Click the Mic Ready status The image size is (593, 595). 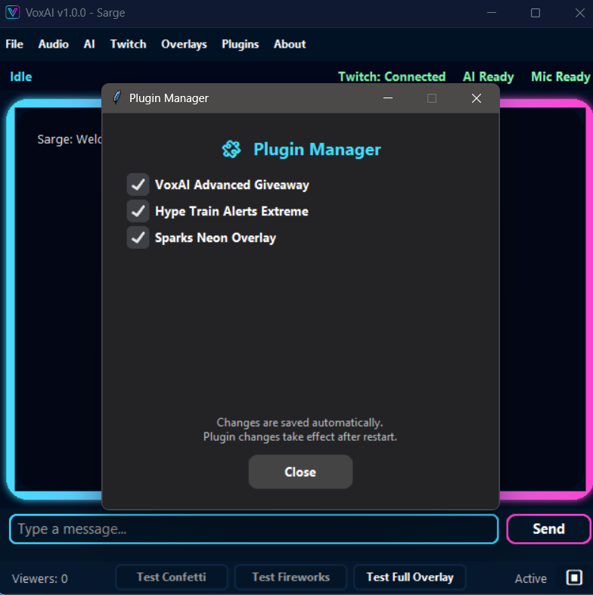[560, 76]
